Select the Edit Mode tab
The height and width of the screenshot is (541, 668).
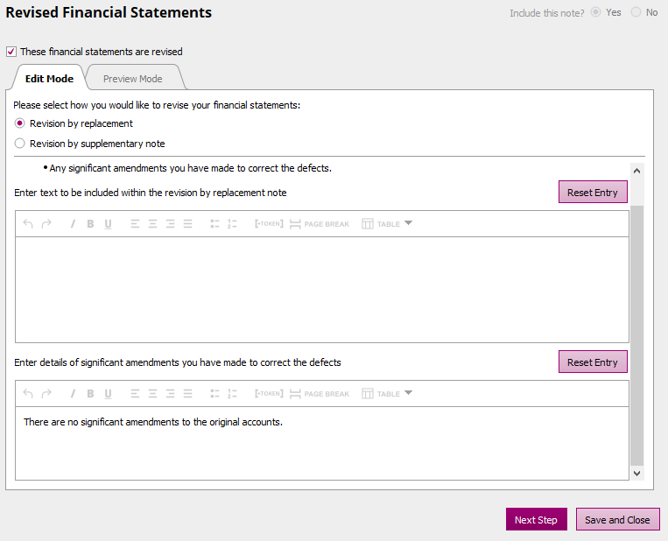tap(49, 79)
